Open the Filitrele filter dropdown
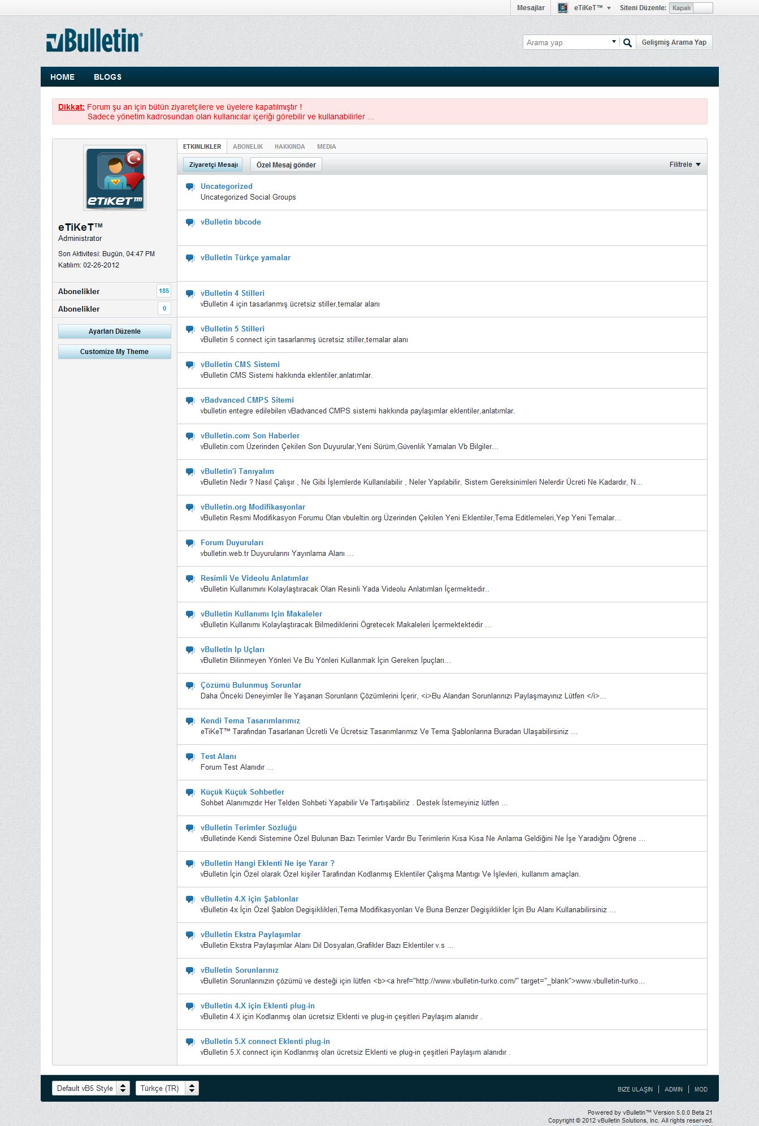The height and width of the screenshot is (1126, 759). click(684, 165)
